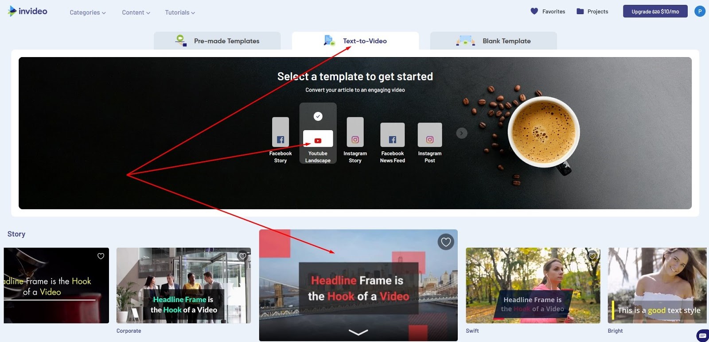Favorite the Swift template with heart
Screen dimensions: 709x342
click(592, 256)
